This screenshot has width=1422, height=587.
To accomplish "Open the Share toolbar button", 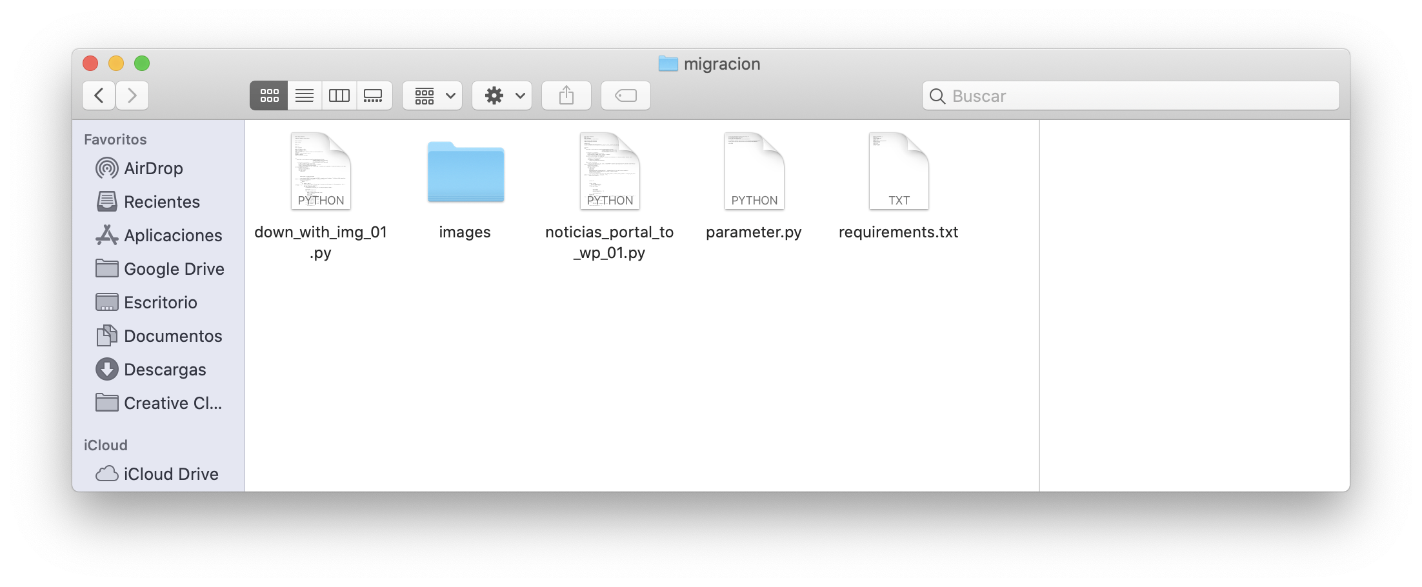I will click(566, 95).
